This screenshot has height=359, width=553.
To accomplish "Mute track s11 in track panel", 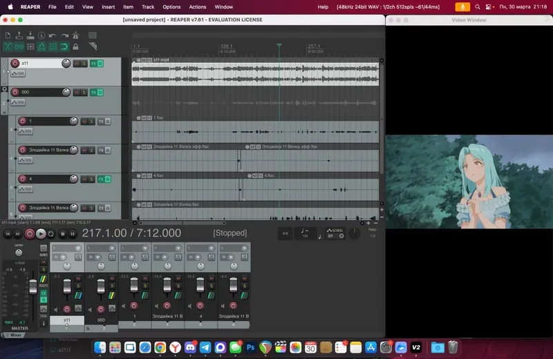I will (76, 64).
